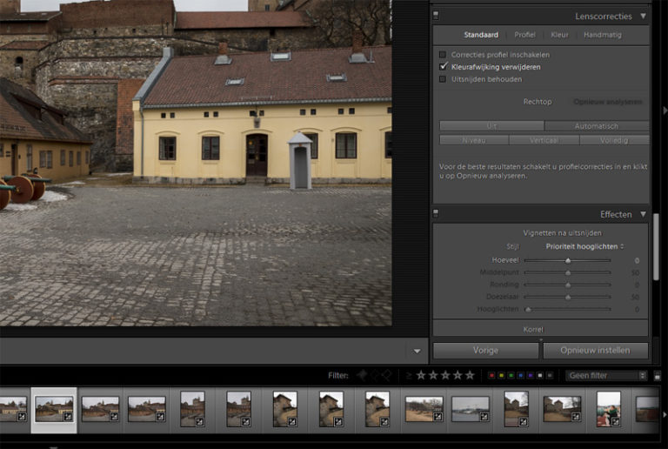Toggle the Effecten panel on/off switch

point(436,213)
